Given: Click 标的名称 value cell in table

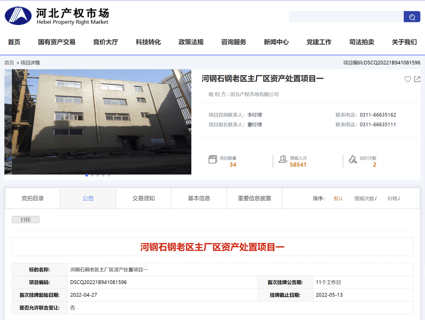Looking at the screenshot, I should tap(240, 270).
